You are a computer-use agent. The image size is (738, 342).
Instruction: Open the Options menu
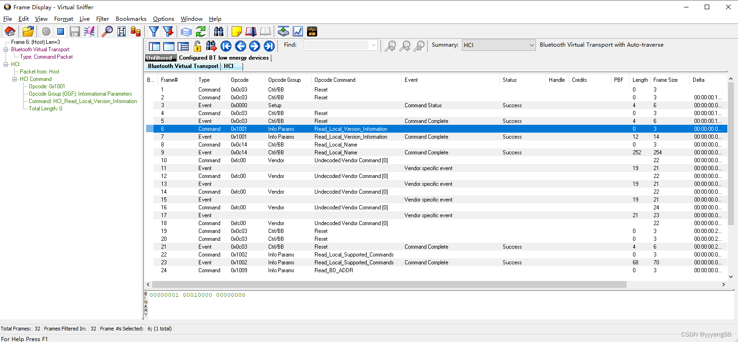pyautogui.click(x=164, y=19)
